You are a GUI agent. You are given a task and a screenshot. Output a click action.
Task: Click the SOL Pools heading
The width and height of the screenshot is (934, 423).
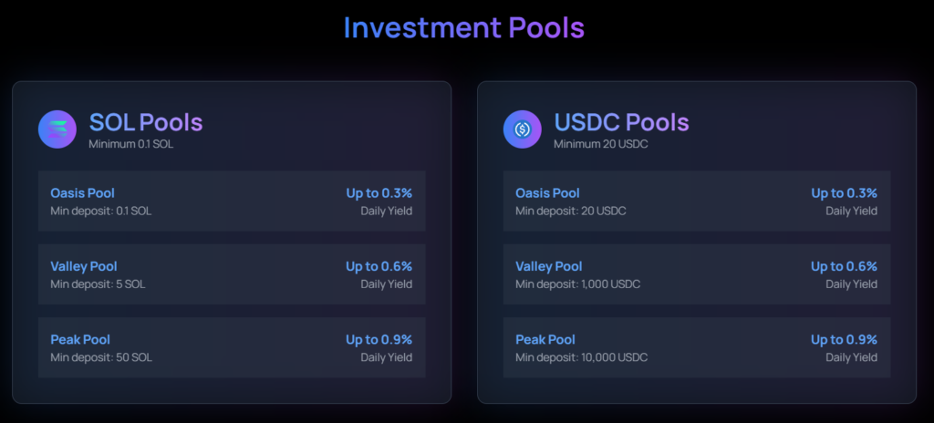point(146,122)
